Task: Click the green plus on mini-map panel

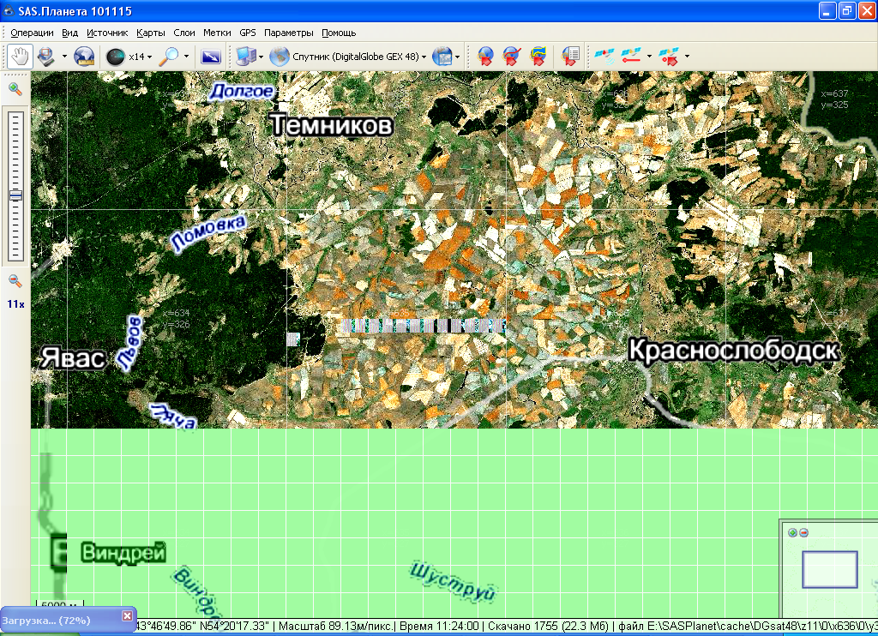Action: (x=792, y=532)
